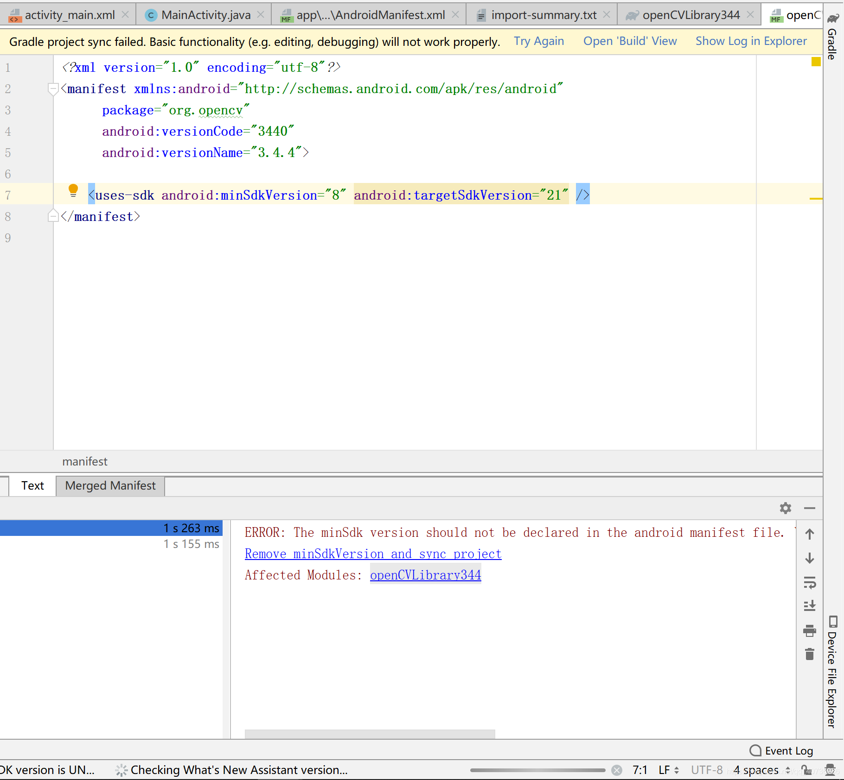
Task: Click Try Again for Gradle sync
Action: pos(539,41)
